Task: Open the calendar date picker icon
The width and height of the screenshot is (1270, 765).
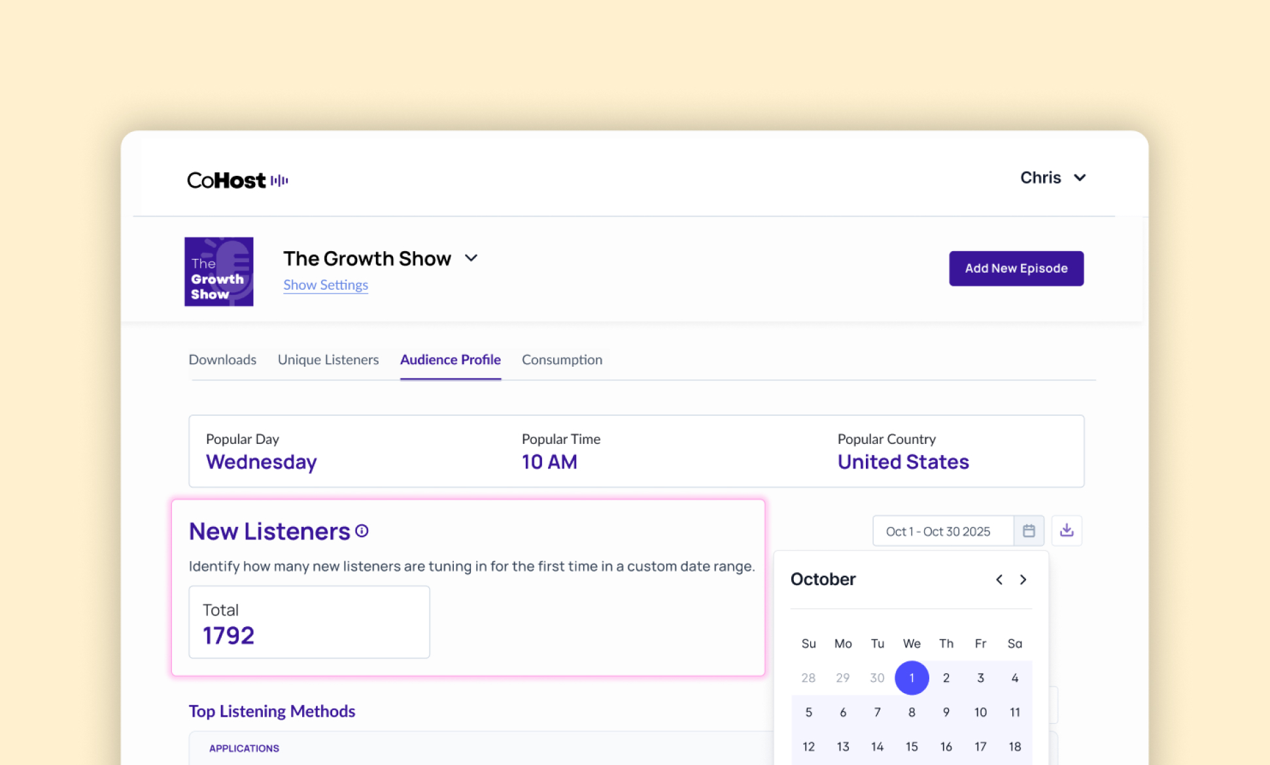Action: click(1029, 531)
